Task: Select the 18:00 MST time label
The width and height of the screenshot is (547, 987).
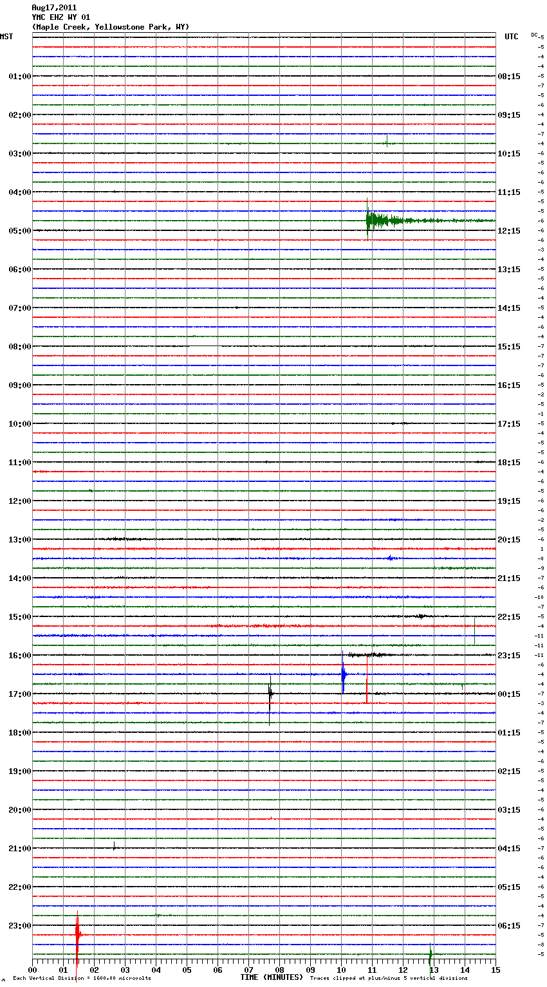Action: [20, 733]
